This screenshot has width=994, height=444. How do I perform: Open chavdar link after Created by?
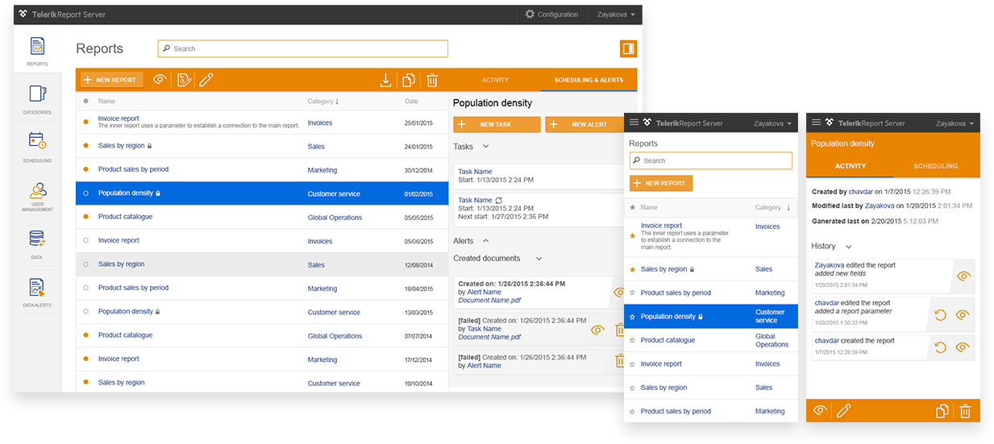point(861,192)
